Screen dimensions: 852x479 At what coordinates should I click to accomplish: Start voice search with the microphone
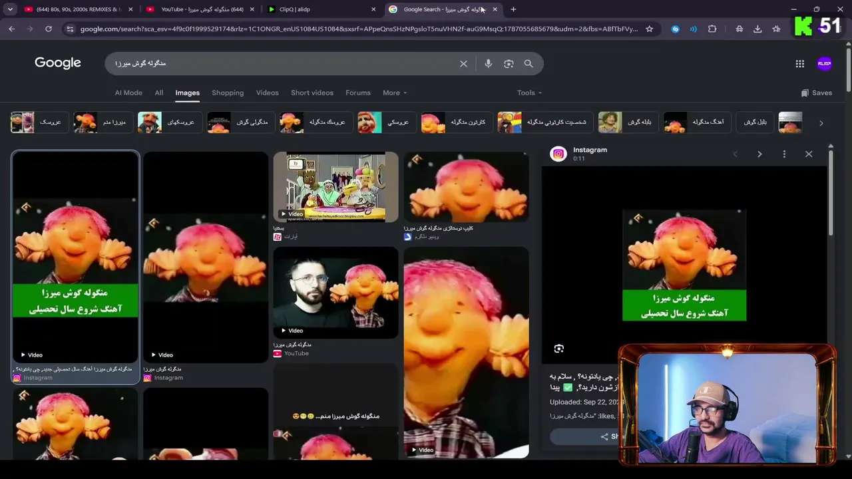tap(489, 63)
